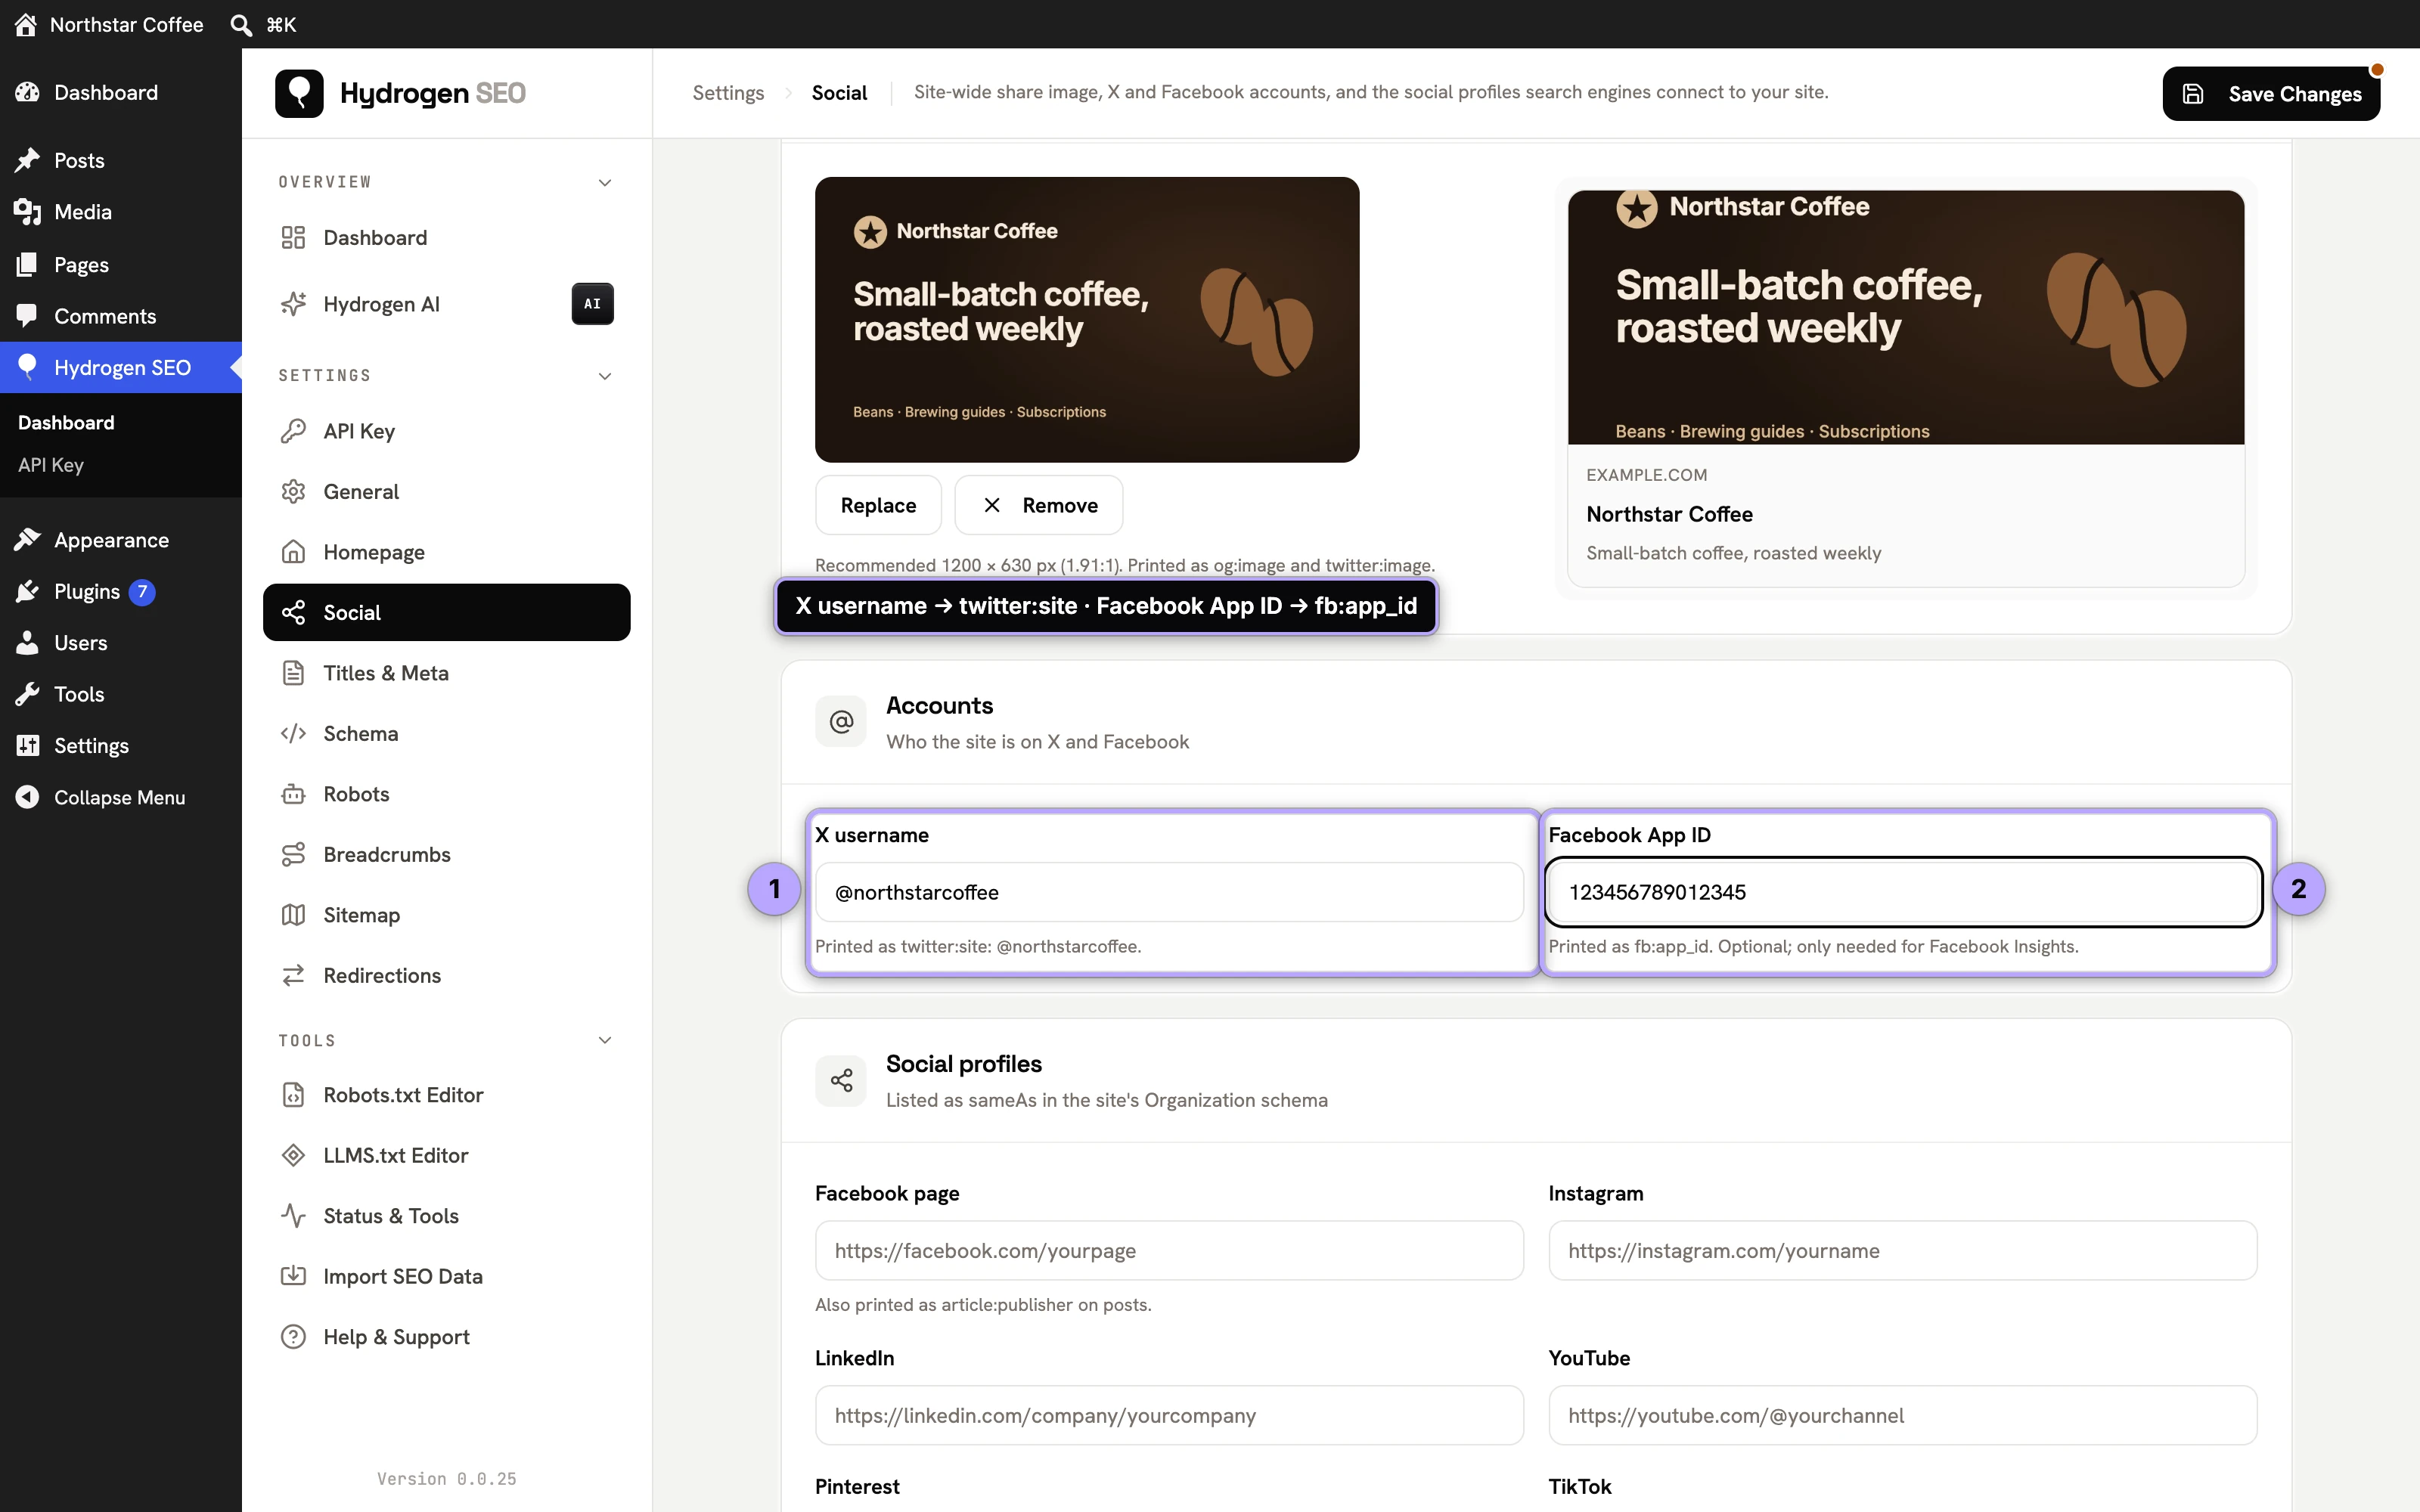This screenshot has width=2420, height=1512.
Task: Open Status & Tools page
Action: pyautogui.click(x=446, y=1216)
